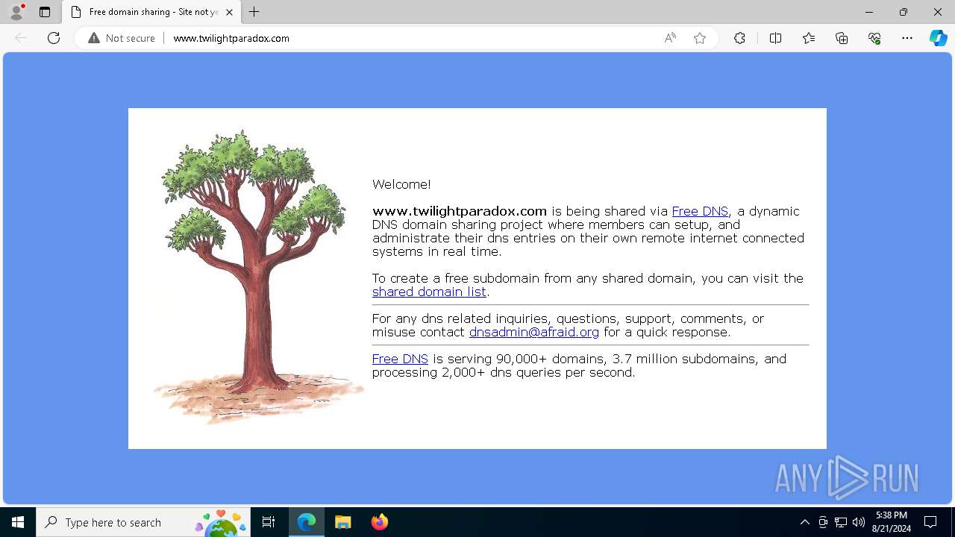This screenshot has width=955, height=537.
Task: Open the network status tray icon
Action: tap(841, 522)
